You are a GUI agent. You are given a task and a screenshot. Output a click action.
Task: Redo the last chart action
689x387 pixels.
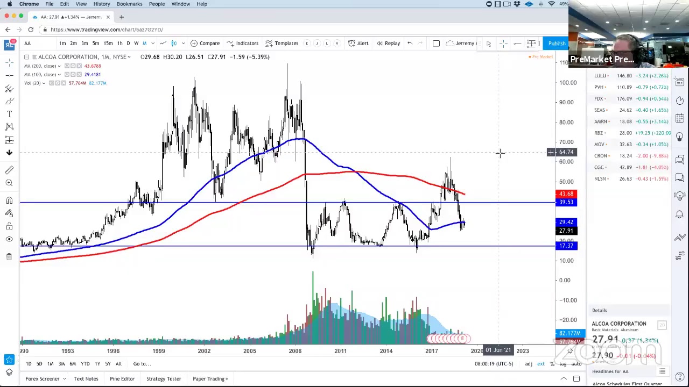point(420,43)
